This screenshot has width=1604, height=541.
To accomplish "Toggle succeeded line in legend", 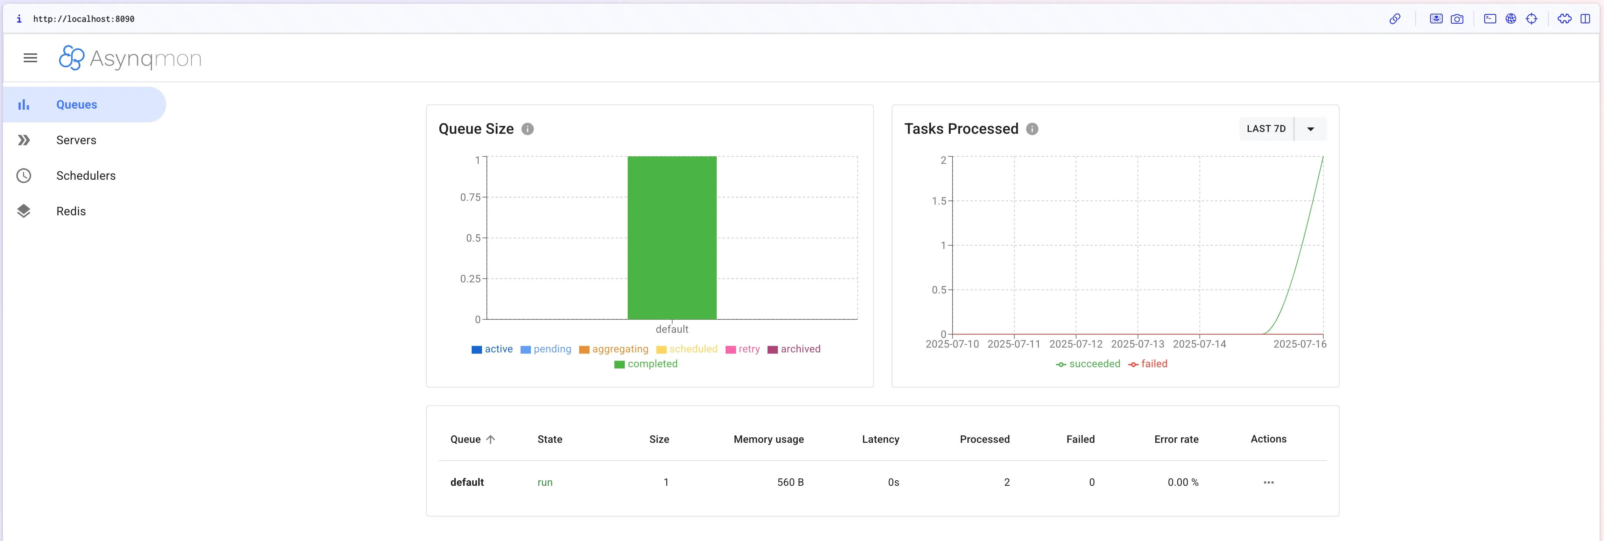I will click(1088, 364).
